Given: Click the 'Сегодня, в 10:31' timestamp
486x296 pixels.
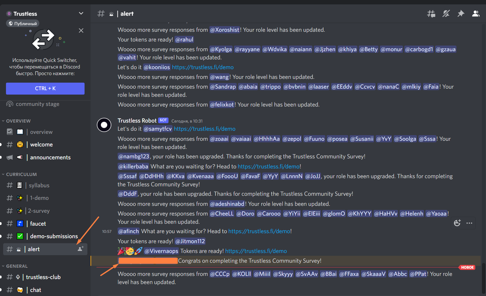Looking at the screenshot, I should [x=187, y=121].
